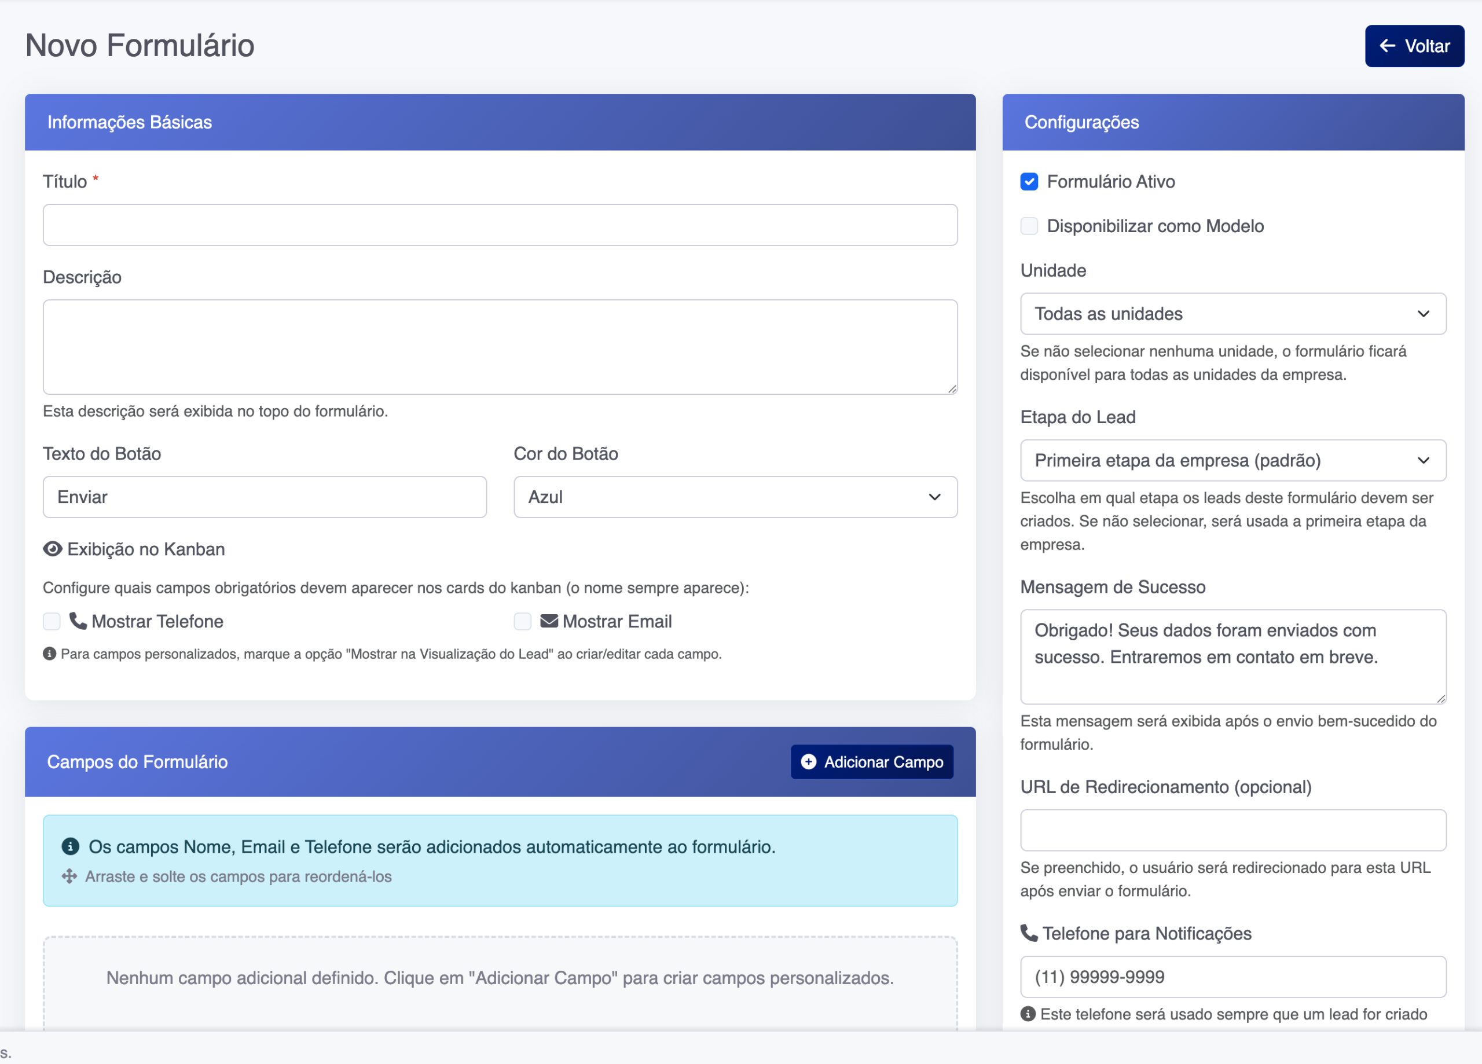The height and width of the screenshot is (1064, 1482).
Task: Click into the Título input field
Action: tap(500, 225)
